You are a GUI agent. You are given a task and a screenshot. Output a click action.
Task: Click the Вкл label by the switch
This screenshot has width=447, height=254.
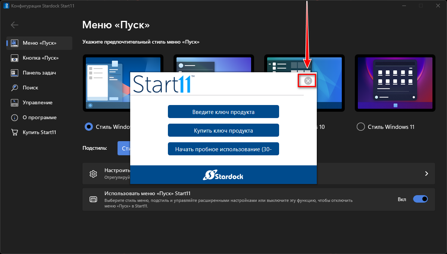[x=402, y=199]
